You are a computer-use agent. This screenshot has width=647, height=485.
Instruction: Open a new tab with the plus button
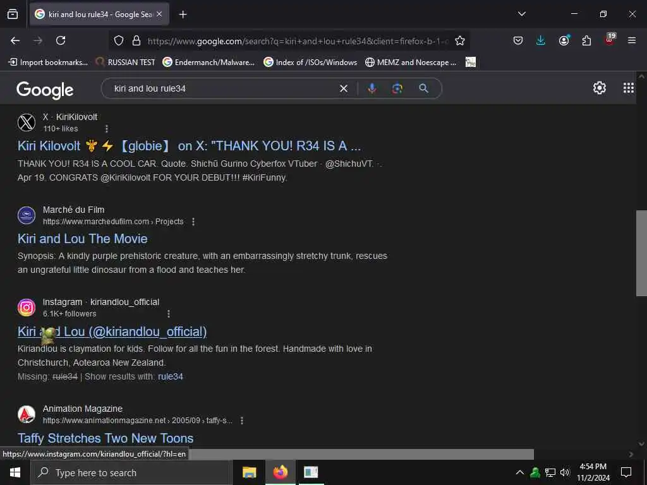pos(183,15)
